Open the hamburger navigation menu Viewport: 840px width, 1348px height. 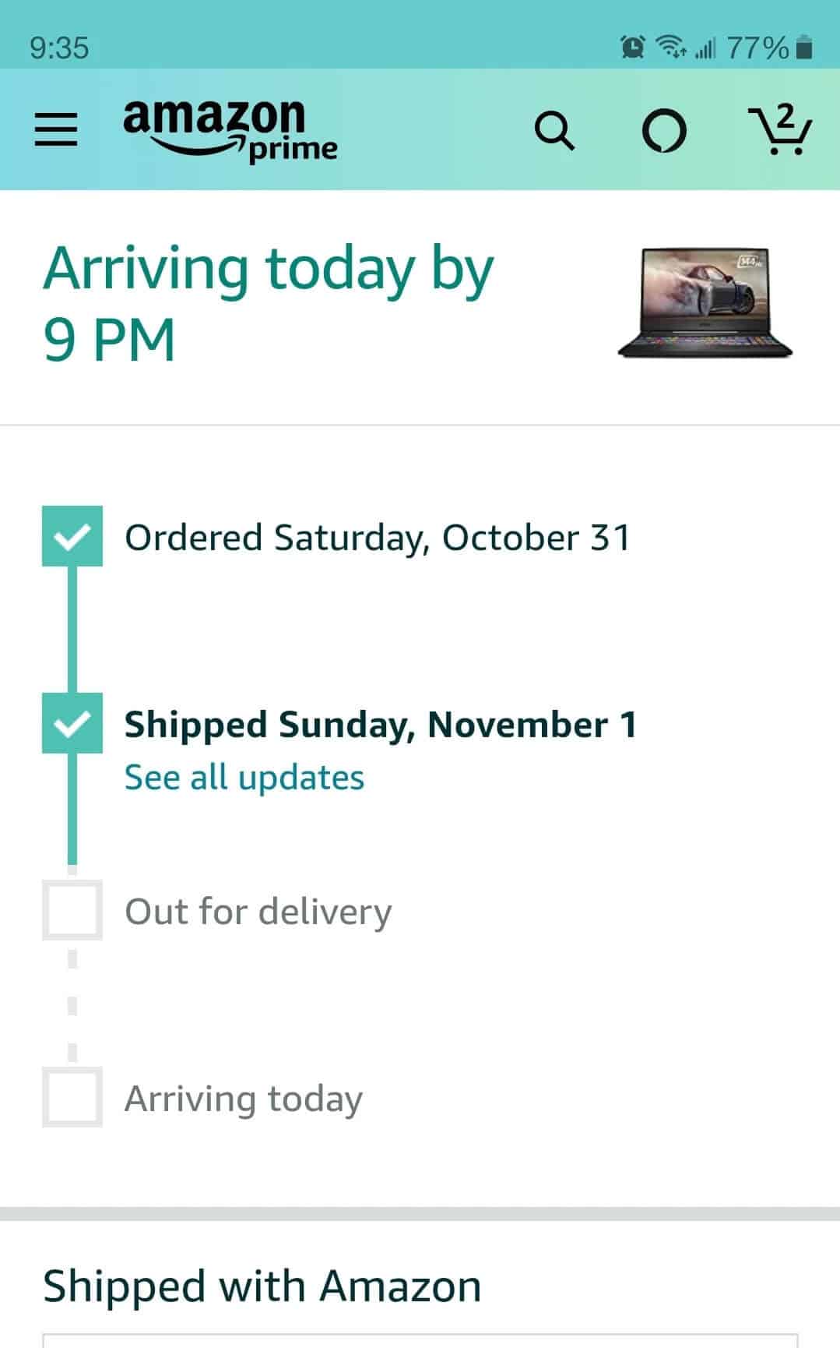click(x=56, y=129)
